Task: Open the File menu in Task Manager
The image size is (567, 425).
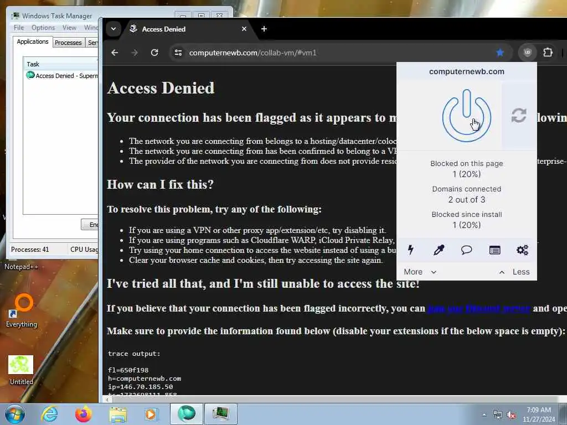Action: point(18,28)
